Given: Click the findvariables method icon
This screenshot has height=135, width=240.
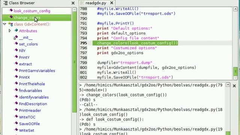Looking at the screenshot, I should click(16, 90).
